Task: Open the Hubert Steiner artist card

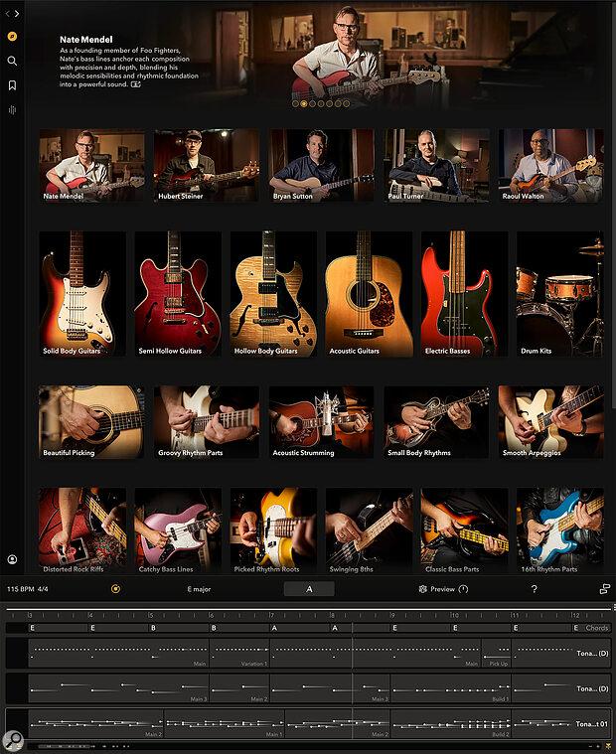Action: tap(207, 165)
